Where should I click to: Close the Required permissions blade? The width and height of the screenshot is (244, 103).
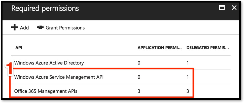[234, 8]
